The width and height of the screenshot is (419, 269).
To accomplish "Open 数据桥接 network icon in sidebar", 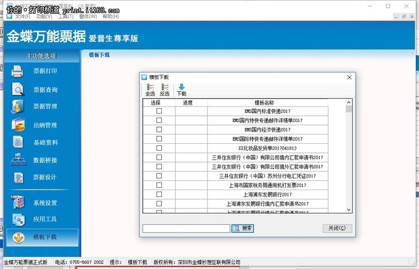I will tap(18, 160).
